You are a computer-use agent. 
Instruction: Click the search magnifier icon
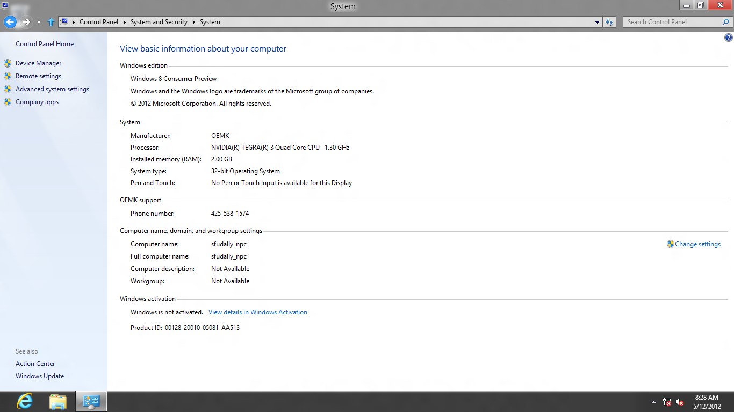(725, 22)
